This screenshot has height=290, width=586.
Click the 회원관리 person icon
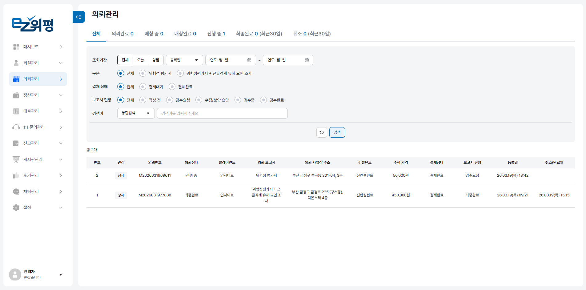coord(16,63)
